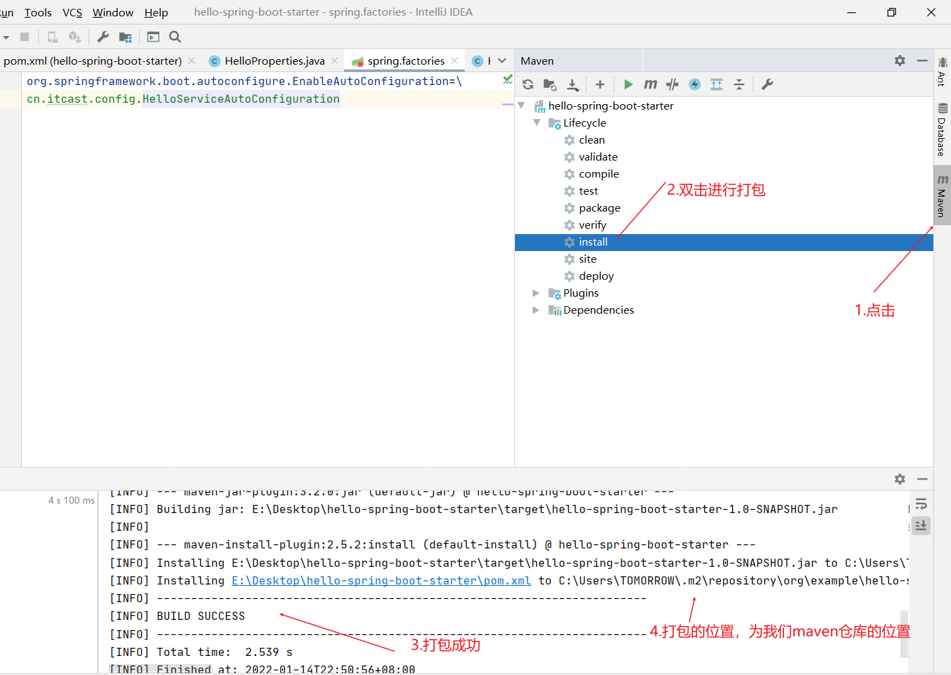Open the Tools menu
The height and width of the screenshot is (675, 951).
[x=38, y=12]
